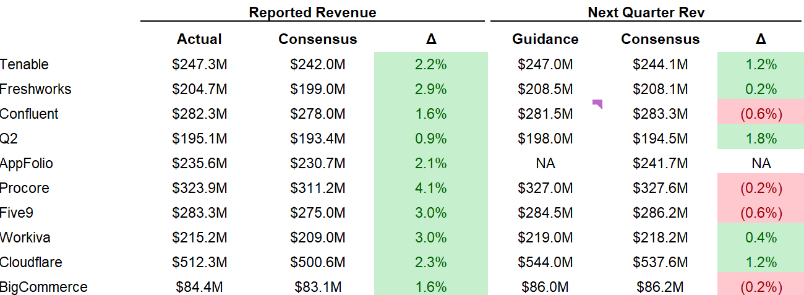Select Procore guidance $327.0M
Image resolution: width=804 pixels, height=295 pixels.
click(545, 188)
